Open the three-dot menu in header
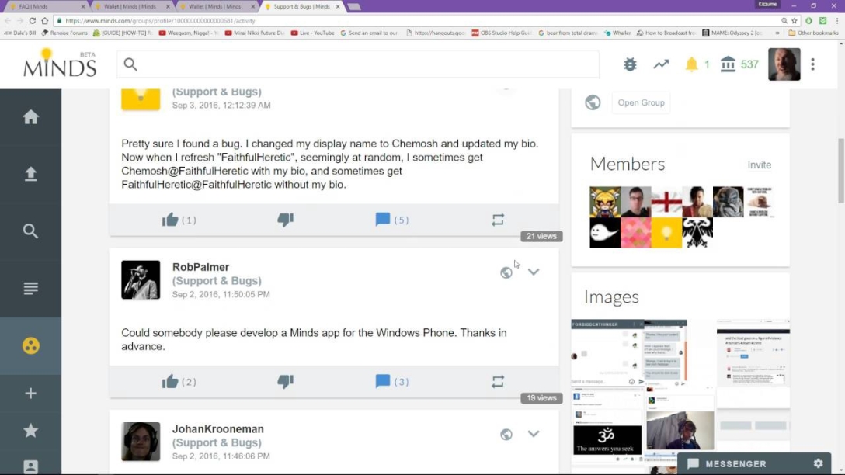The image size is (845, 475). click(x=813, y=64)
